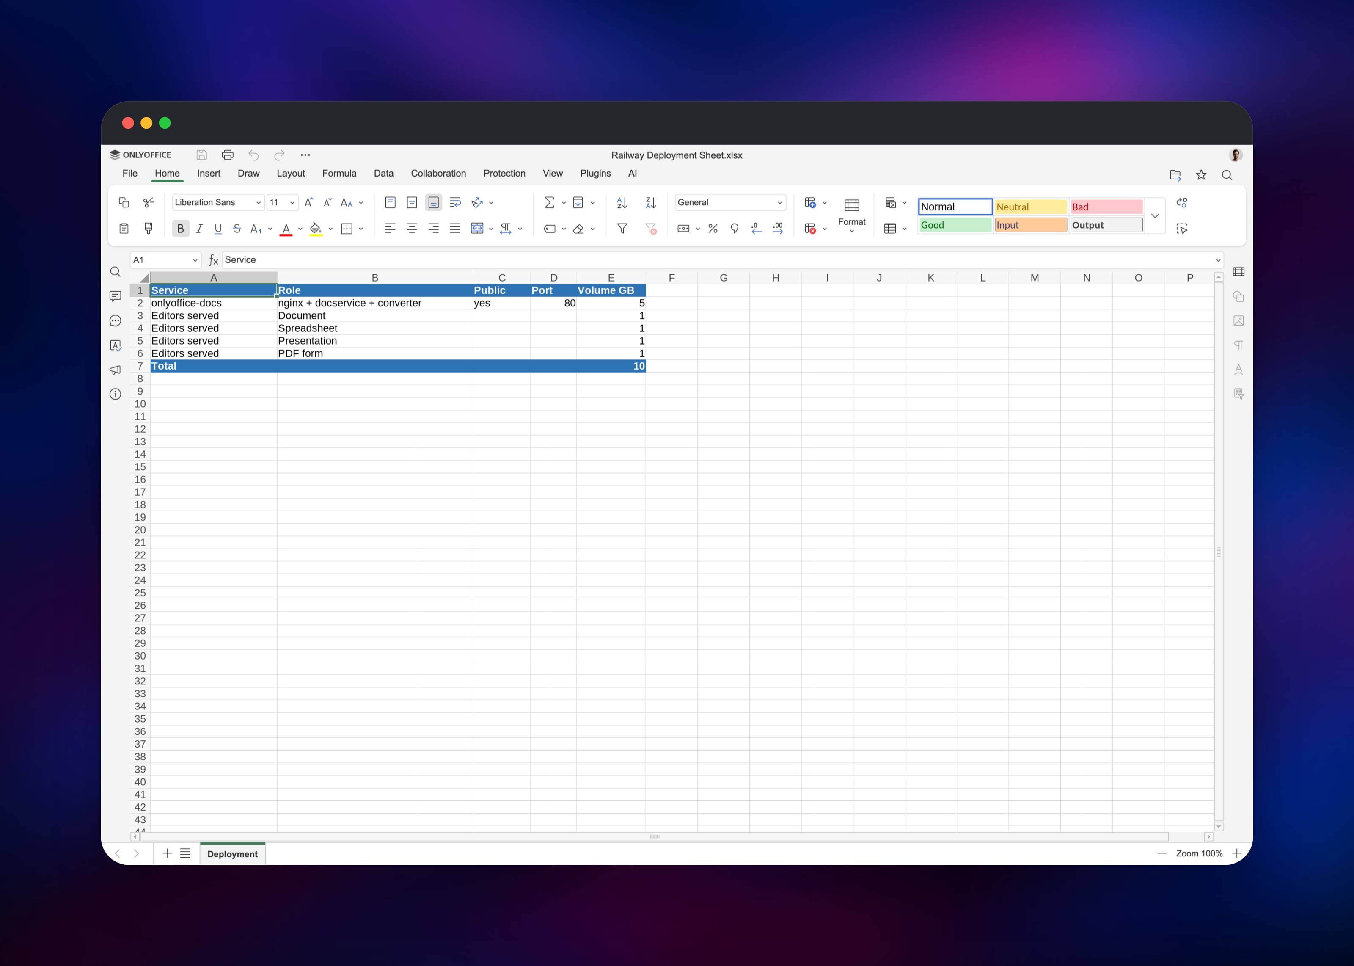
Task: Toggle align left
Action: coord(390,229)
